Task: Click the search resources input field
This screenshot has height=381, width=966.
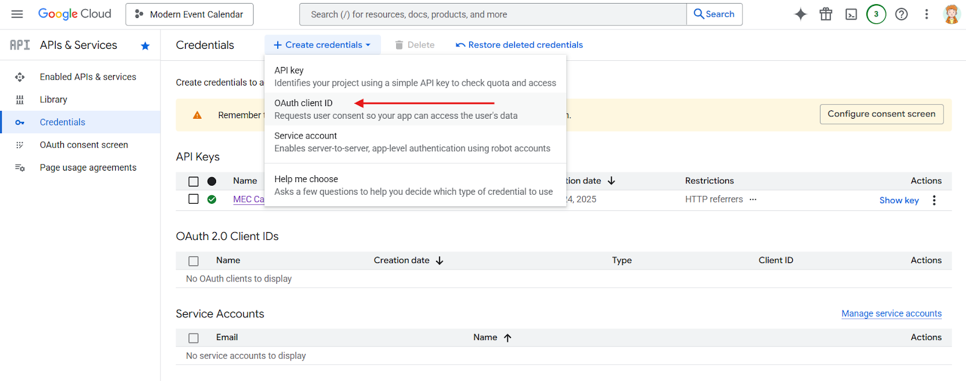Action: click(x=493, y=14)
